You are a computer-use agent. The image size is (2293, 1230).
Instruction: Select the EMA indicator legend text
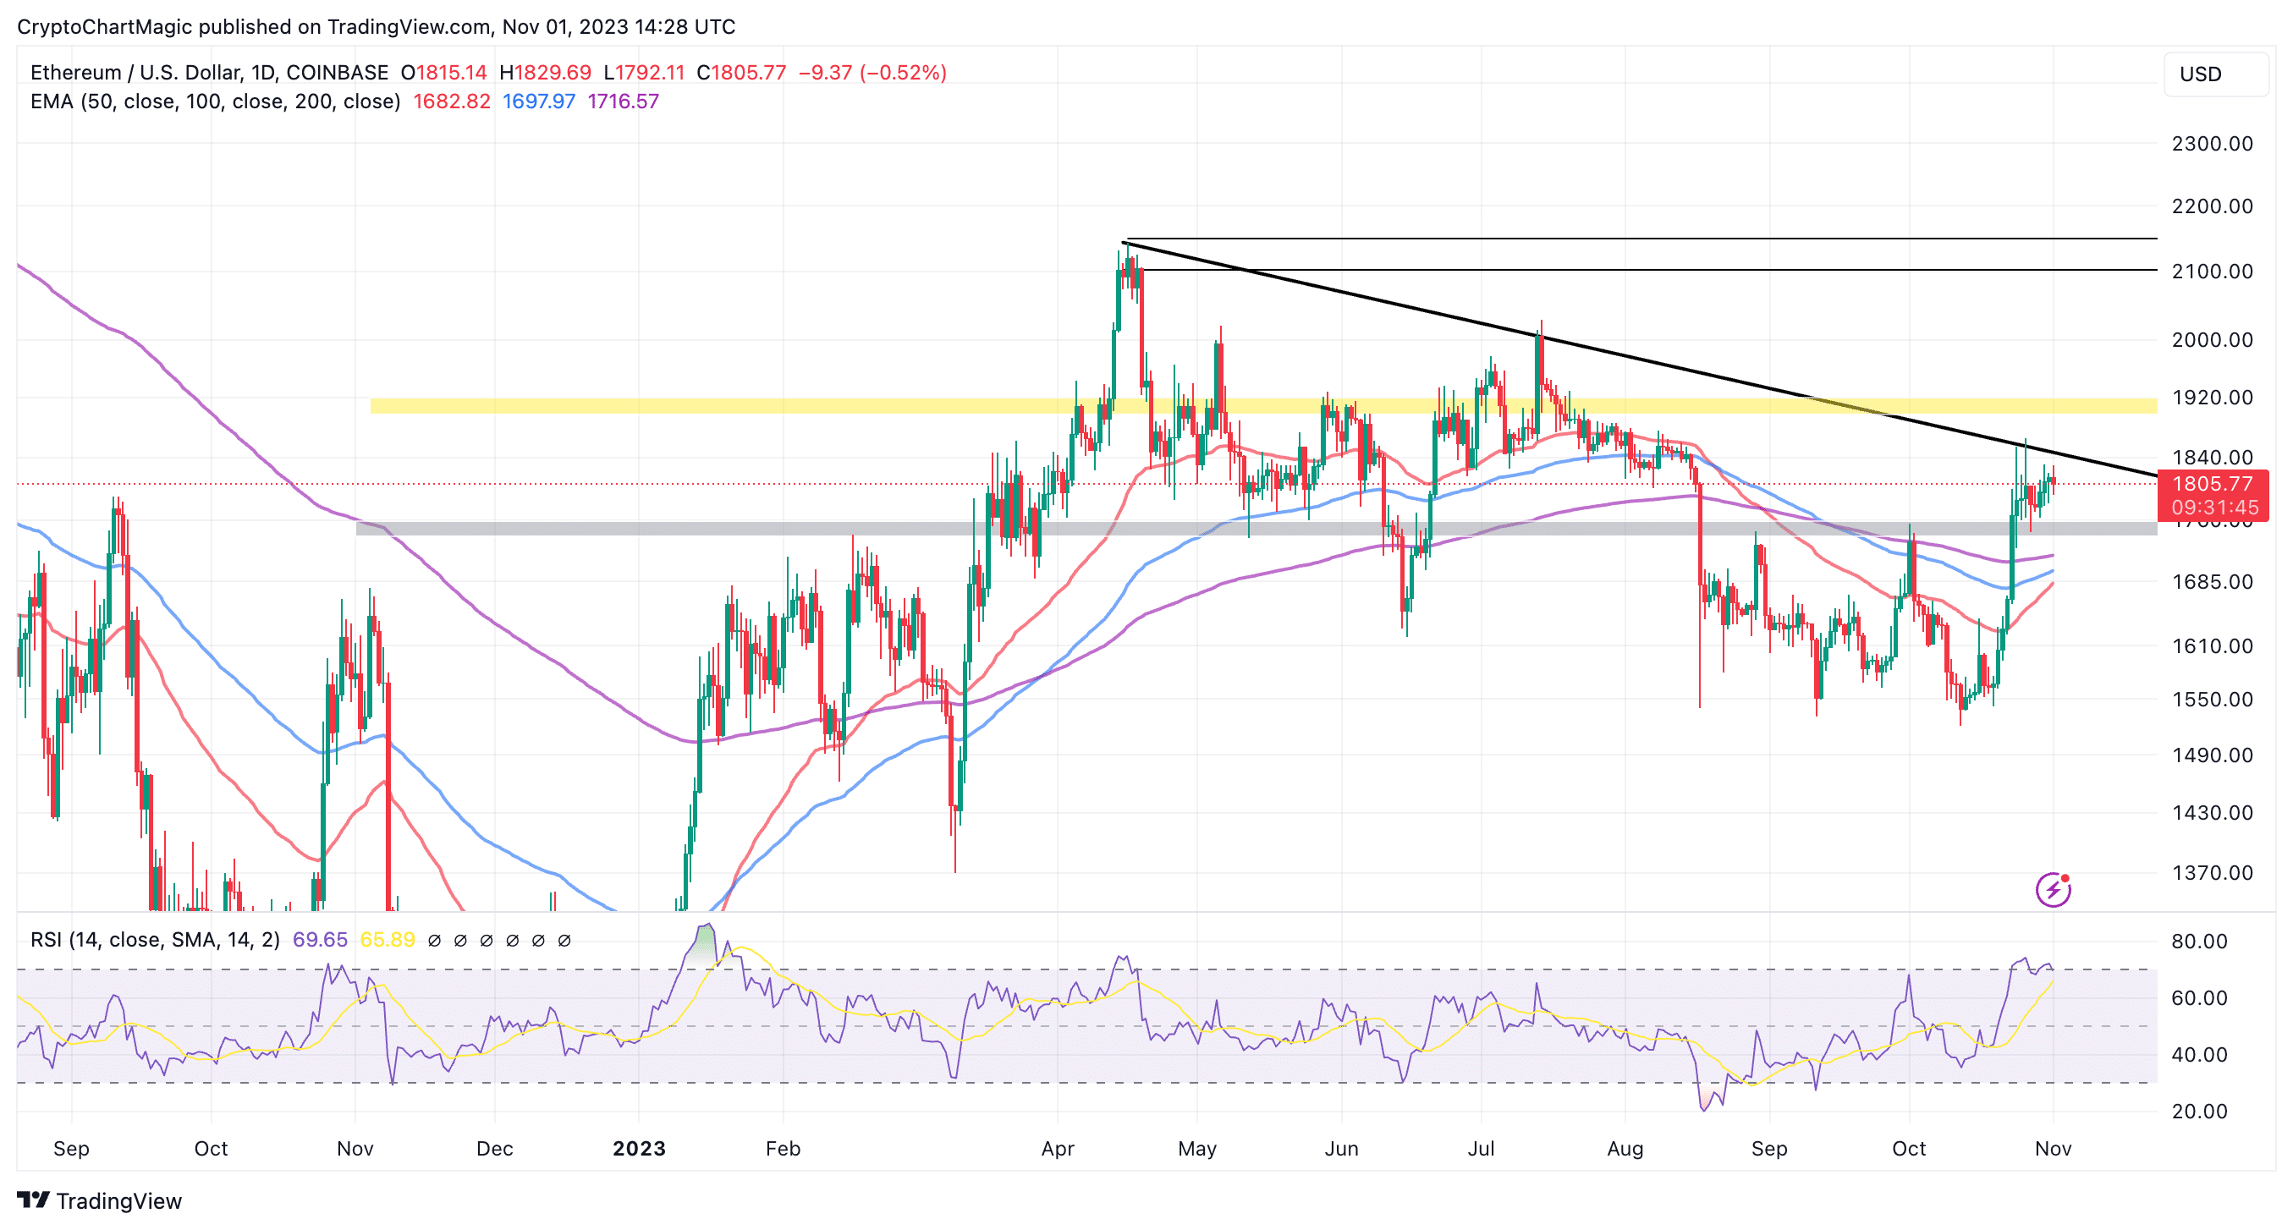pyautogui.click(x=215, y=102)
